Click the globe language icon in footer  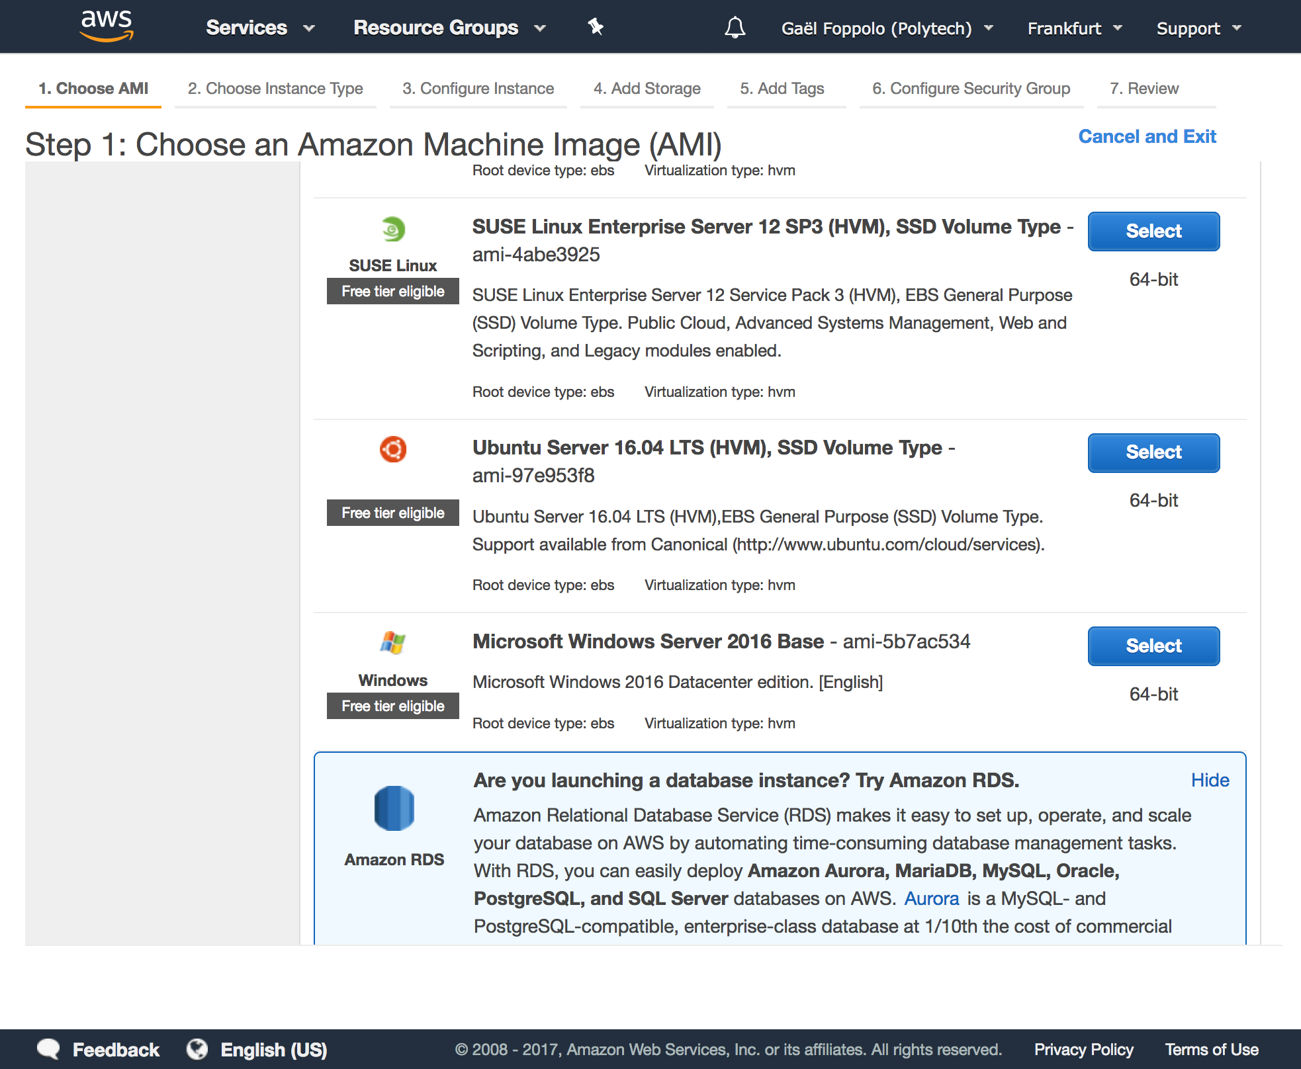(197, 1049)
